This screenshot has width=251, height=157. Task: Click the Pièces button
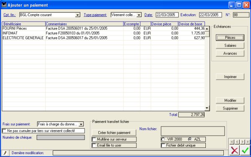pyautogui.click(x=230, y=38)
